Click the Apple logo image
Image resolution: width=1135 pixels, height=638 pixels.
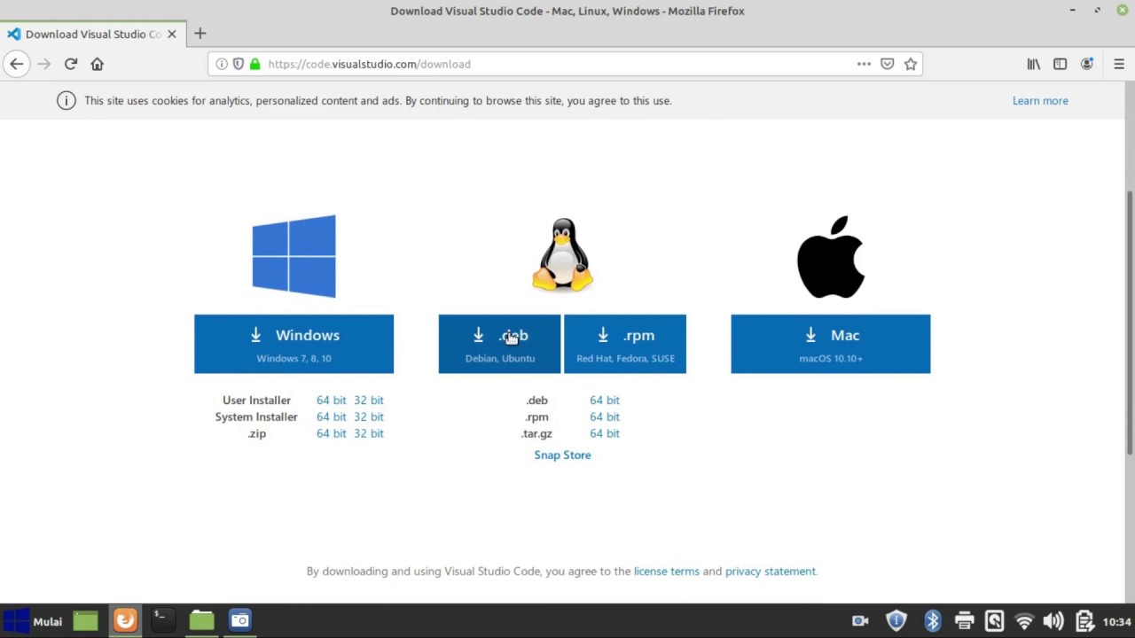point(831,256)
